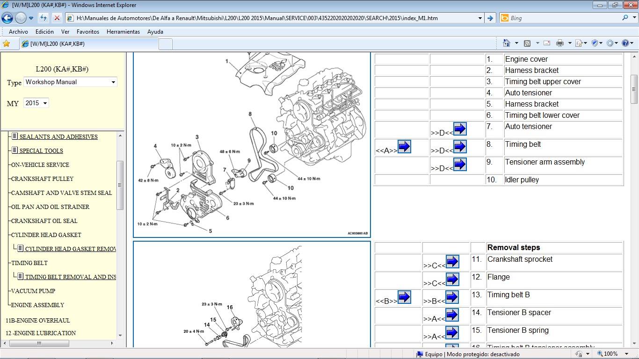Select CRANKSHAFT OIL SEAL tree entry

click(x=44, y=221)
